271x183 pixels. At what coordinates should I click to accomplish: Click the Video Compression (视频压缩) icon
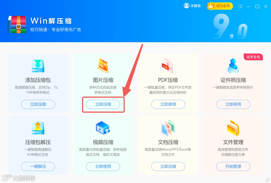103,128
